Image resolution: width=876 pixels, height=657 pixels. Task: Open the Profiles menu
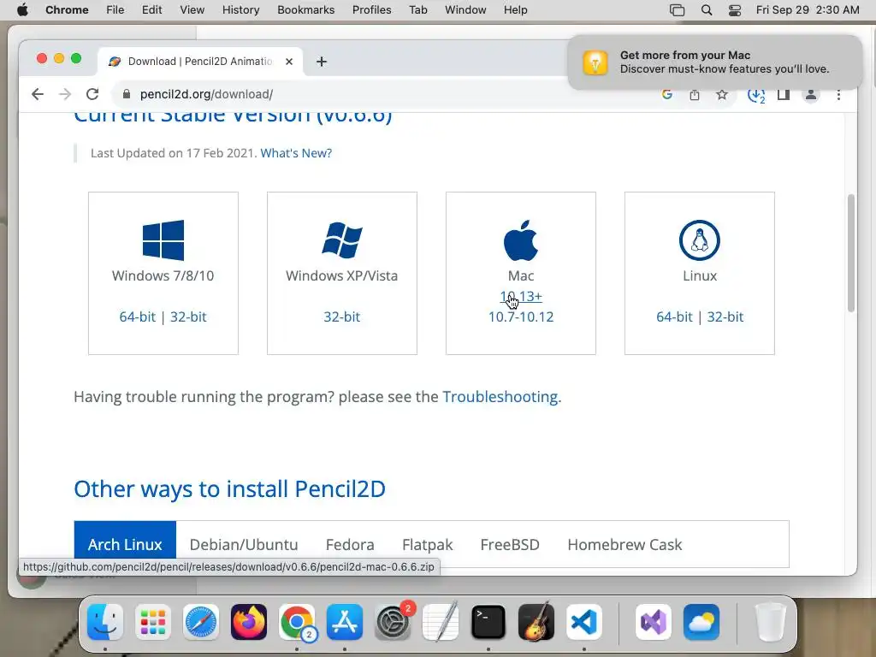(371, 10)
